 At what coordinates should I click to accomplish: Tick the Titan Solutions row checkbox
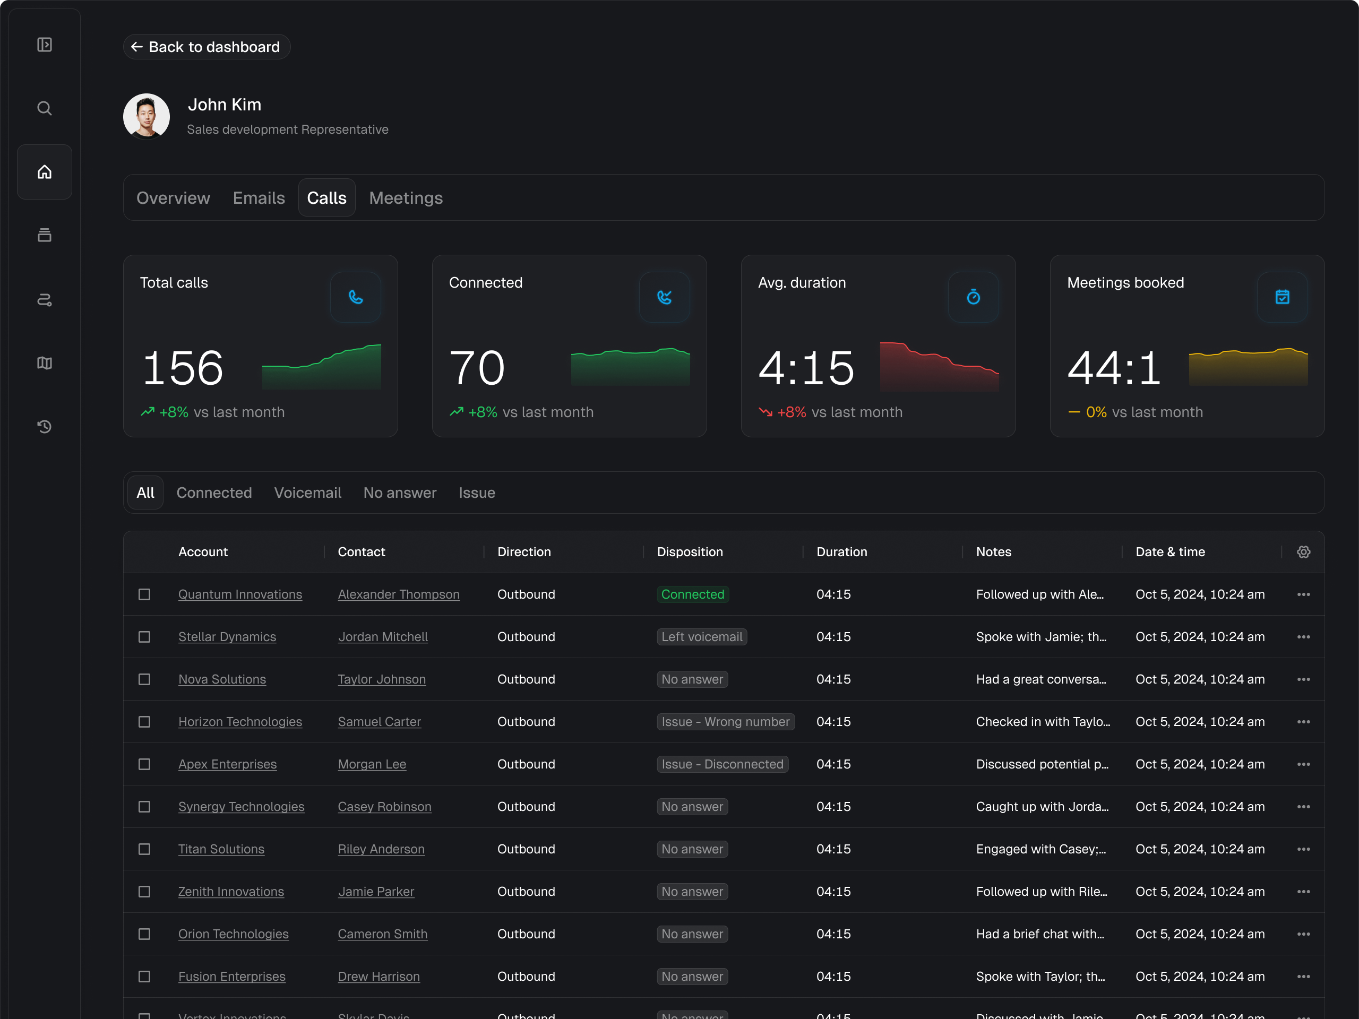144,849
